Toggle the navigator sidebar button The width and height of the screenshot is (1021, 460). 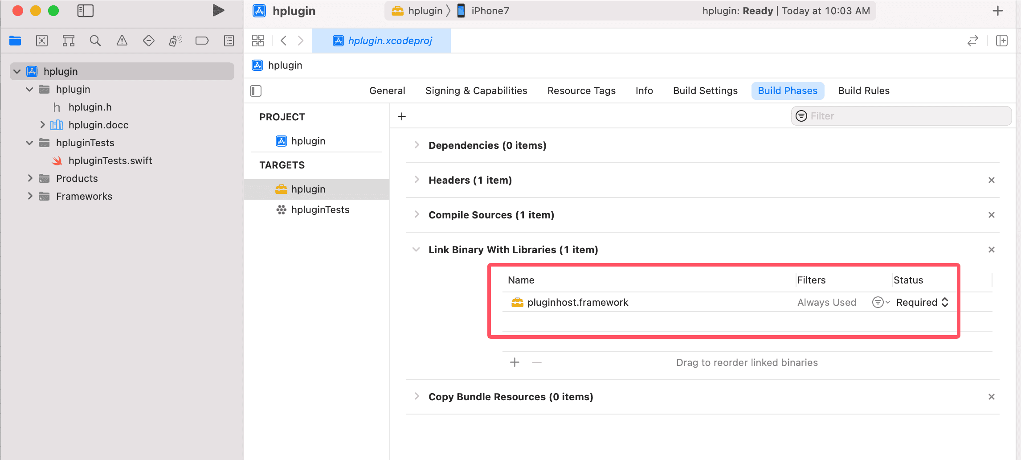85,11
